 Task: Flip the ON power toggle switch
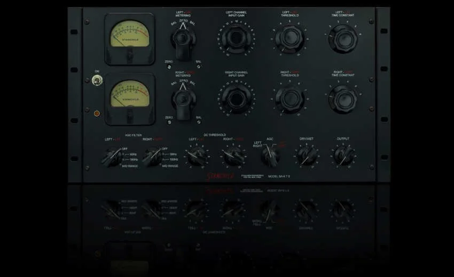point(97,80)
